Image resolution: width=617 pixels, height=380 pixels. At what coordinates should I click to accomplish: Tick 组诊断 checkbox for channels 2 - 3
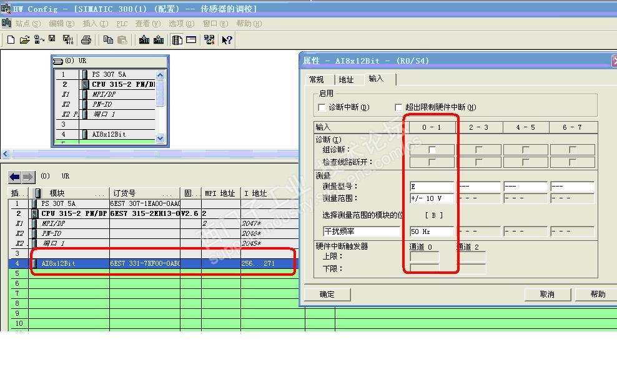point(478,150)
